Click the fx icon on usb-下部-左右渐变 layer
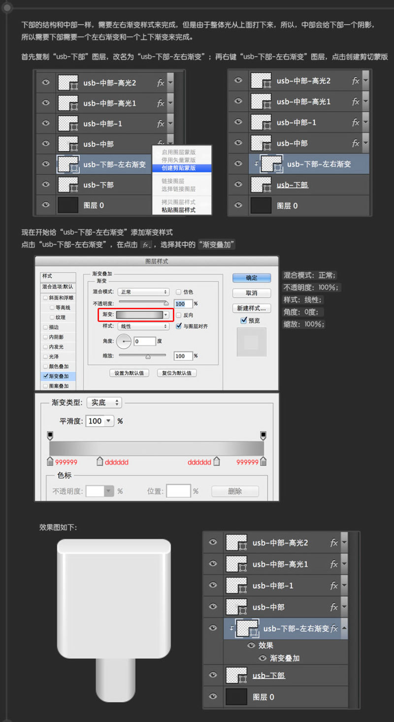Viewport: 394px width, 722px height. point(334,628)
